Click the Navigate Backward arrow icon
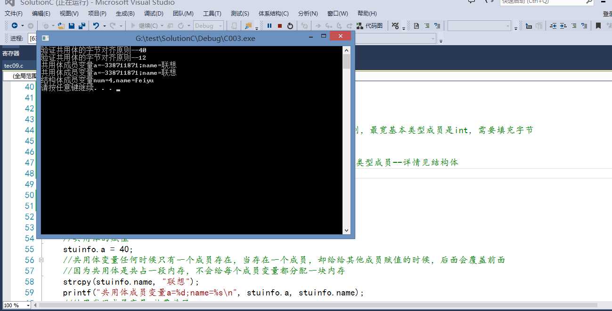612x311 pixels. click(15, 26)
